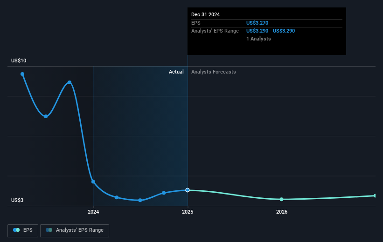Click the EPS row label in tooltip
Image resolution: width=383 pixels, height=242 pixels.
(196, 23)
